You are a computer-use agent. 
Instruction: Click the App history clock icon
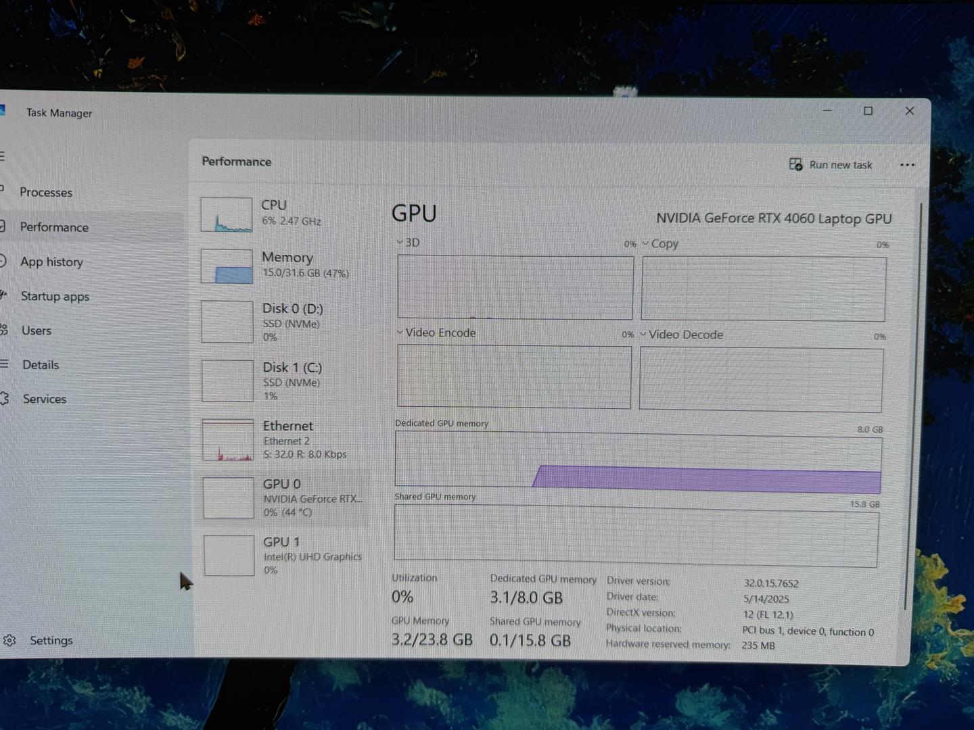pyautogui.click(x=3, y=261)
